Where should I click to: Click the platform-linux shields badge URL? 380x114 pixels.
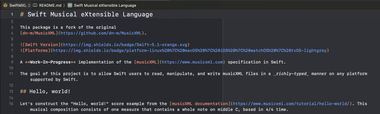[190, 50]
